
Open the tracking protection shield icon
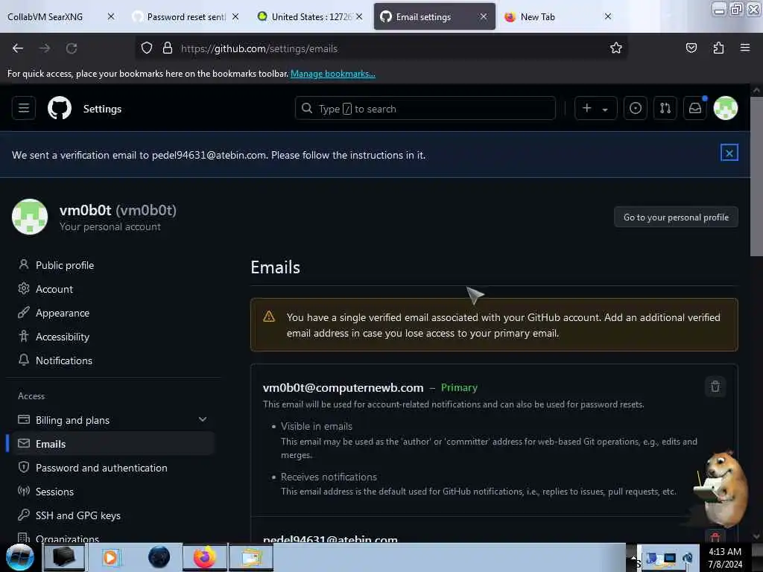(x=147, y=48)
